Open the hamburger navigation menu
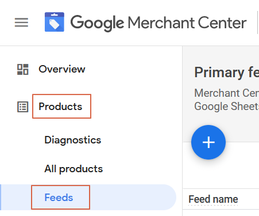The width and height of the screenshot is (259, 216). (x=21, y=22)
